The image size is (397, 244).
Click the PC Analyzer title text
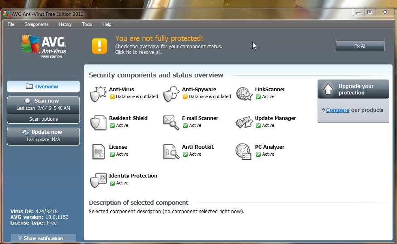click(270, 147)
